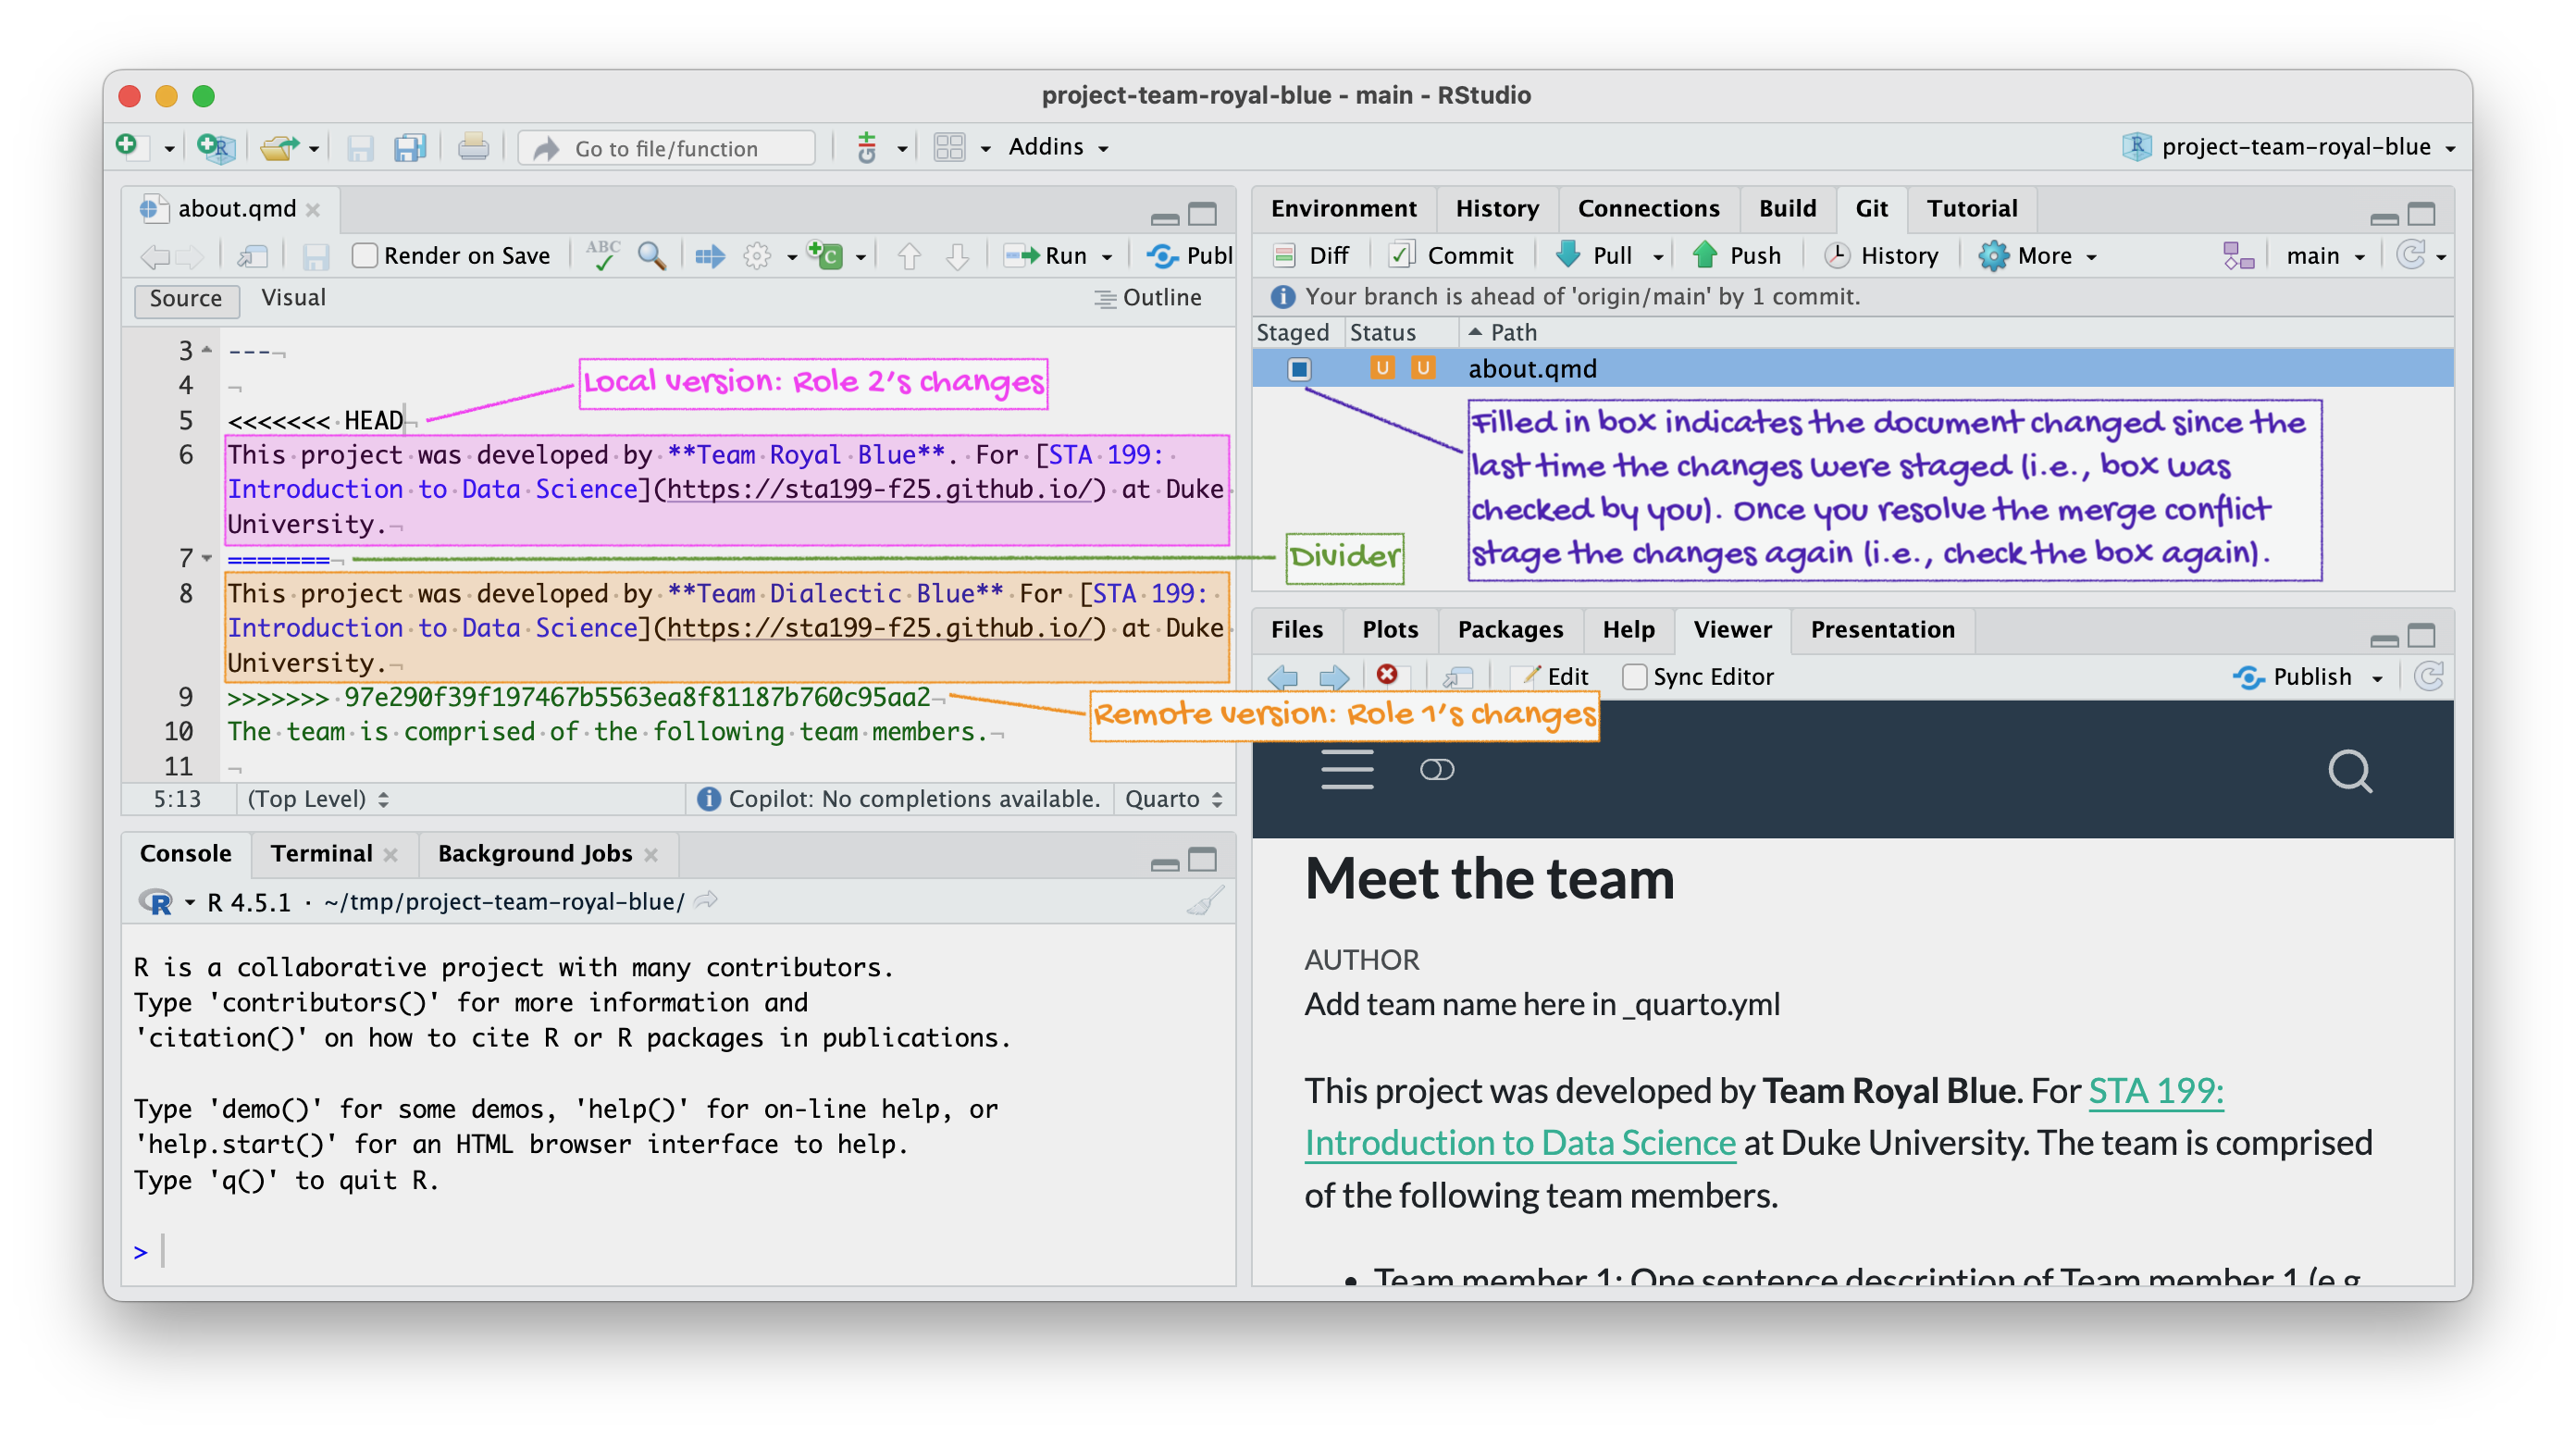Screen dimensions: 2576x1438
Task: Click the green Push arrow icon
Action: pyautogui.click(x=1705, y=255)
